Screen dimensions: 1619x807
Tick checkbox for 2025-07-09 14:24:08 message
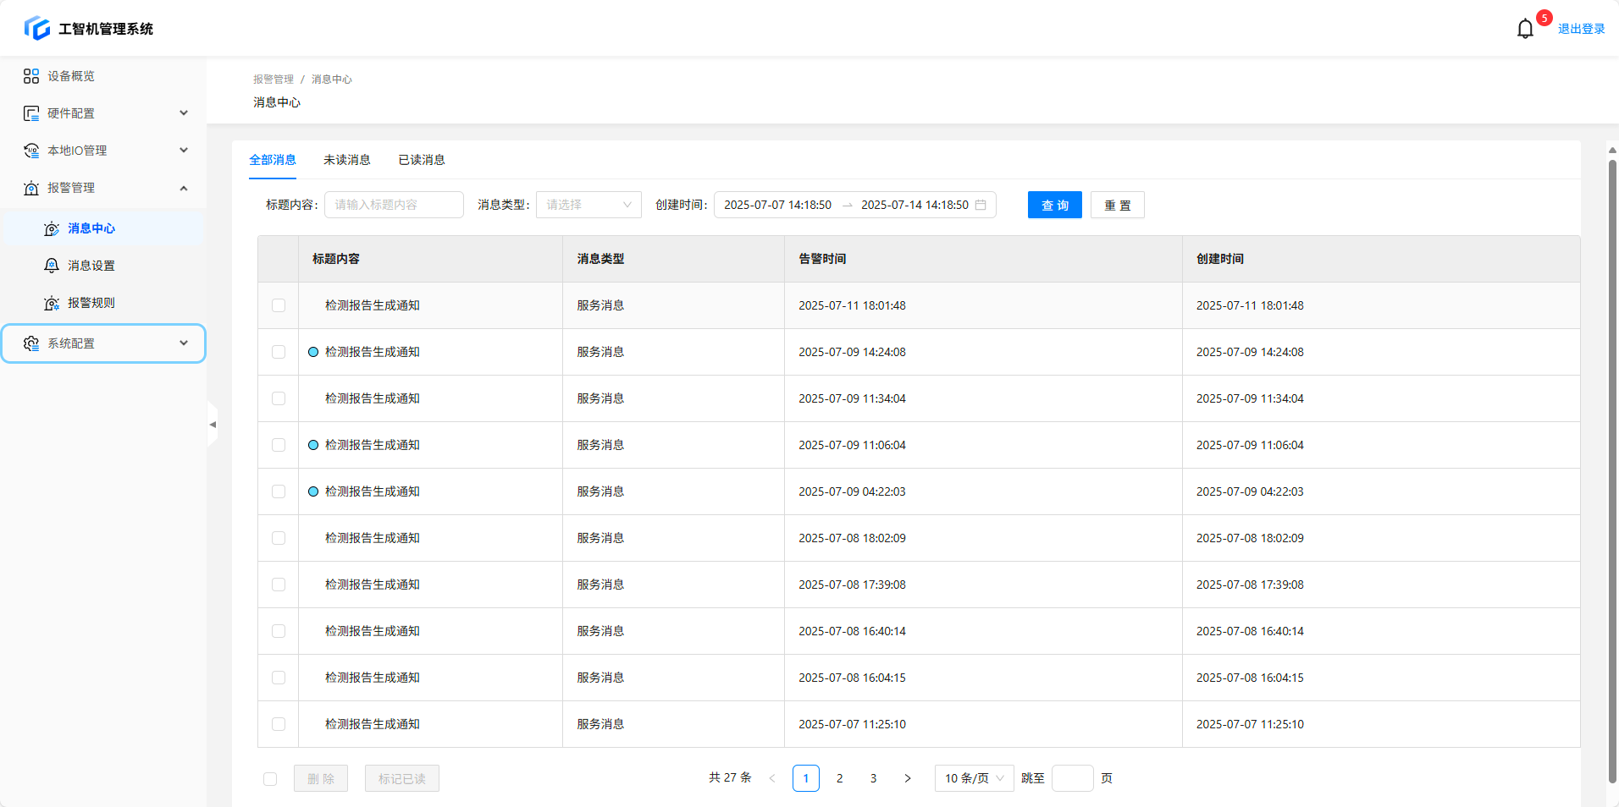click(x=279, y=352)
